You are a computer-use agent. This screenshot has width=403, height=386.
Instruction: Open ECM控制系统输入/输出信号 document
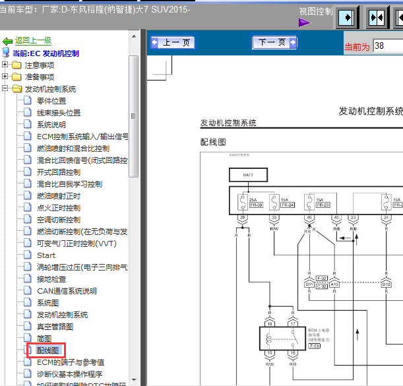(x=82, y=137)
